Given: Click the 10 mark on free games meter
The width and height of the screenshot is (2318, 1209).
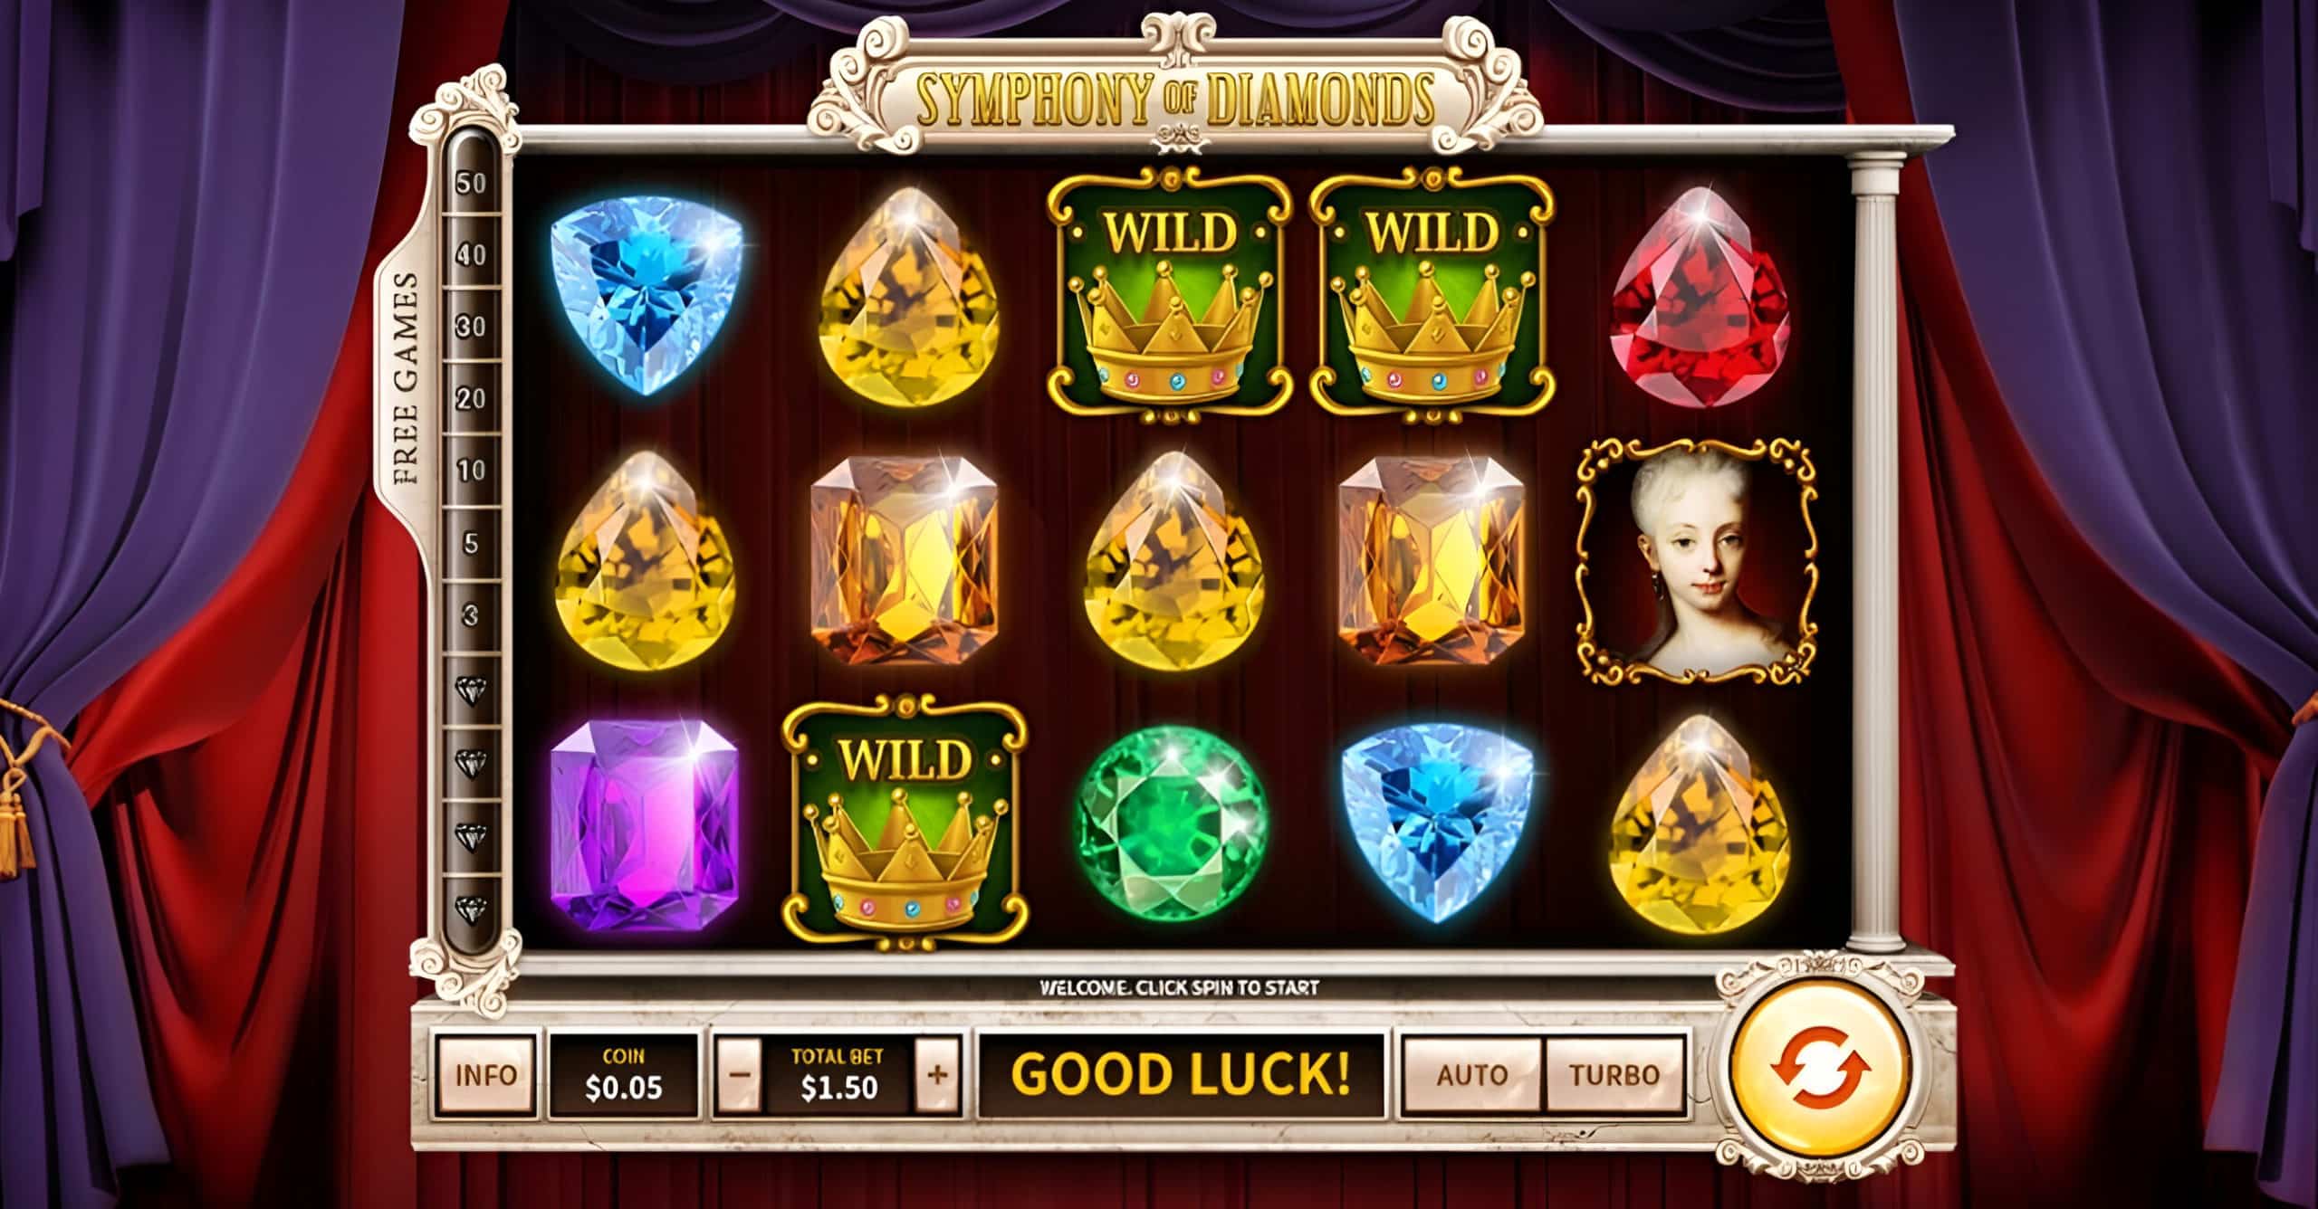Looking at the screenshot, I should (x=471, y=471).
